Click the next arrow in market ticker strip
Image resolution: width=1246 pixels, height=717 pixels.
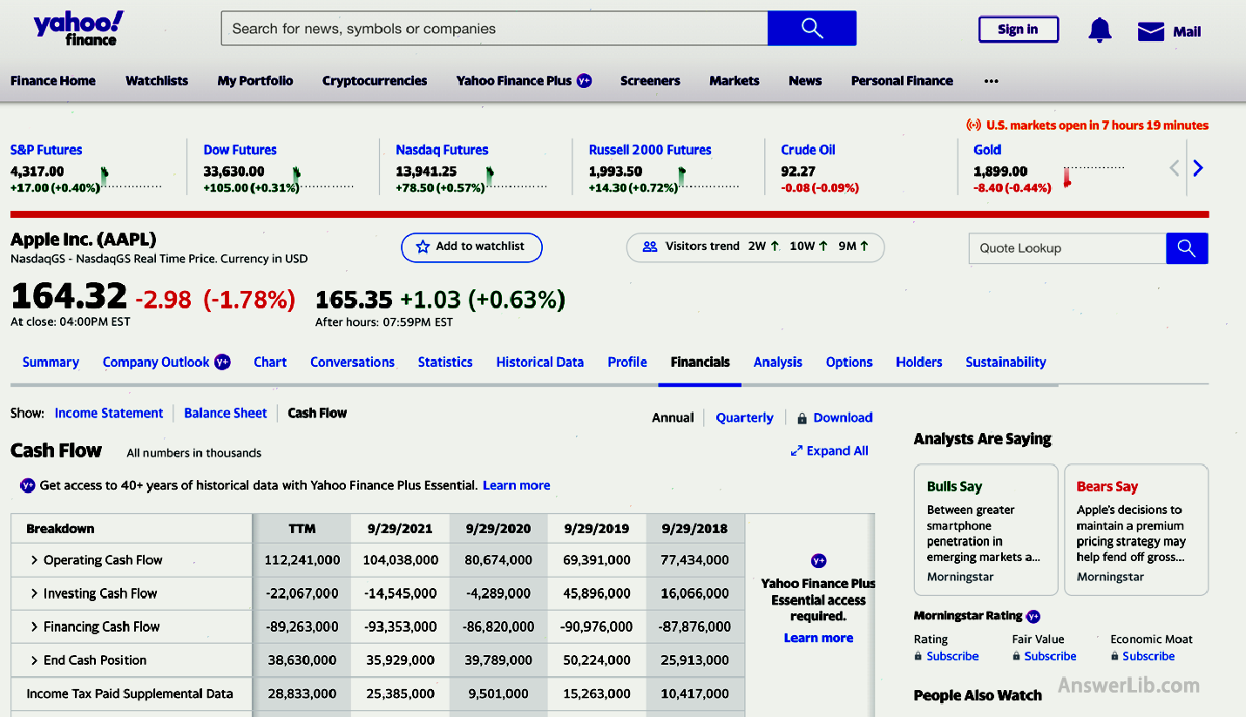click(1198, 168)
